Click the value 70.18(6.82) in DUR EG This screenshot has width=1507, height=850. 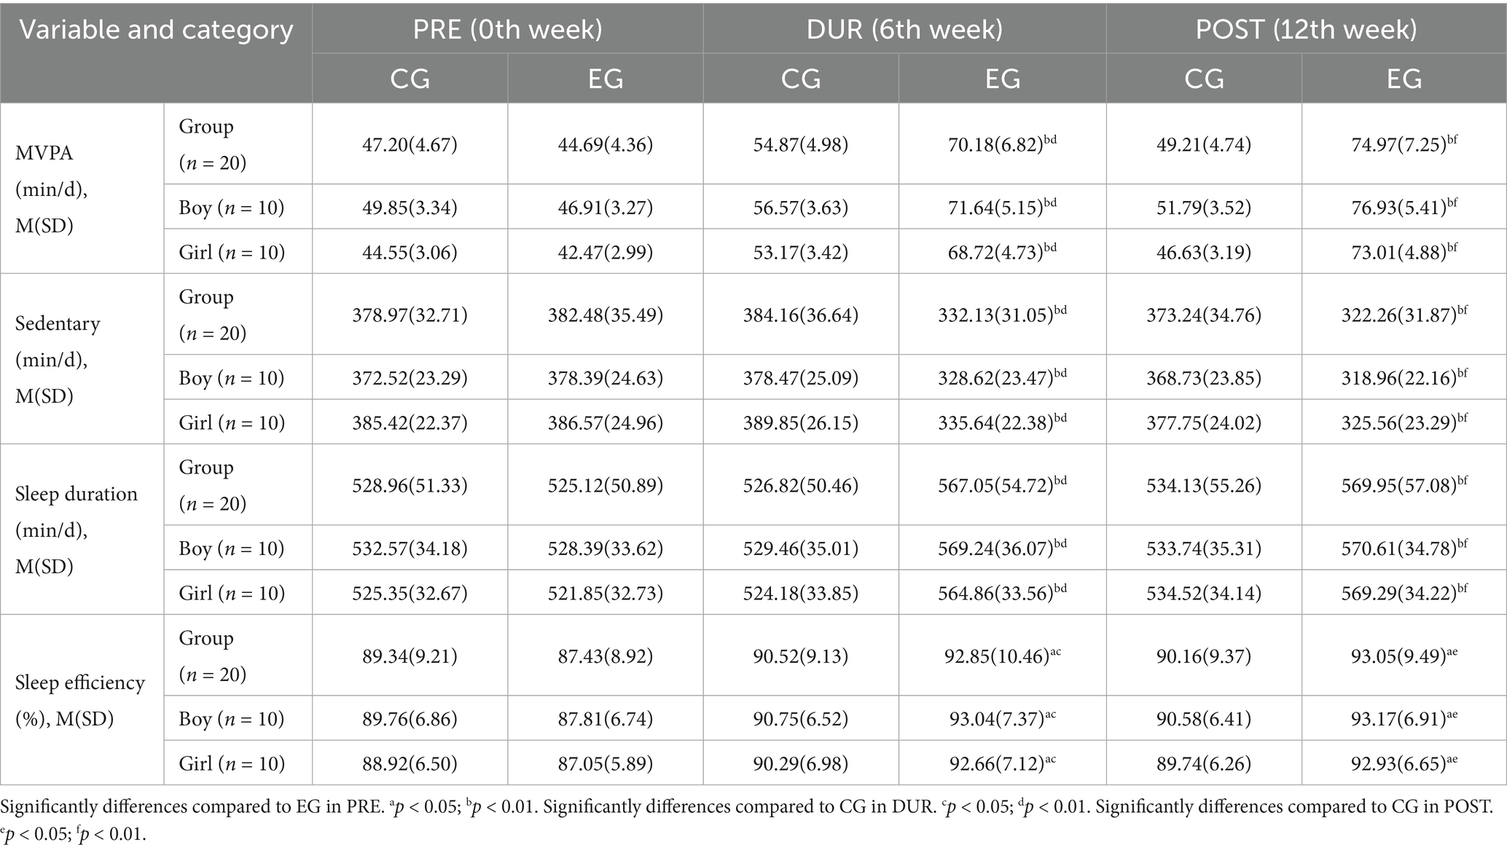pos(1002,144)
